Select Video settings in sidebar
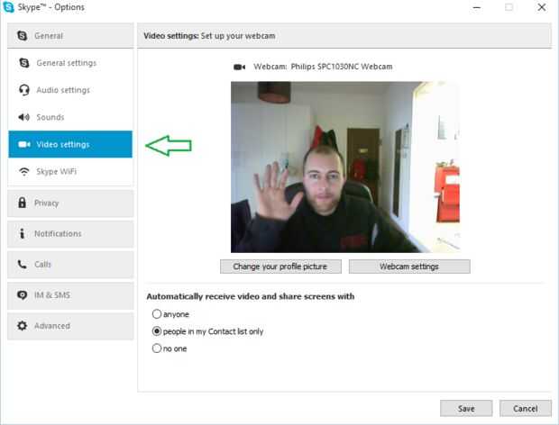This screenshot has height=425, width=559. pyautogui.click(x=70, y=144)
